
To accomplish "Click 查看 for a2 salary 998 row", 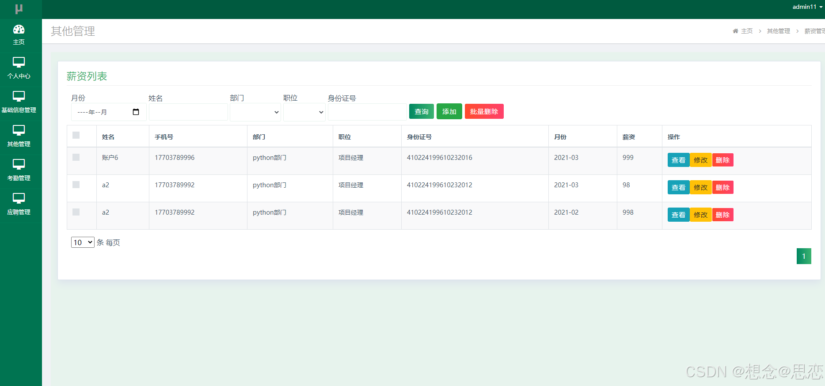I will 678,215.
